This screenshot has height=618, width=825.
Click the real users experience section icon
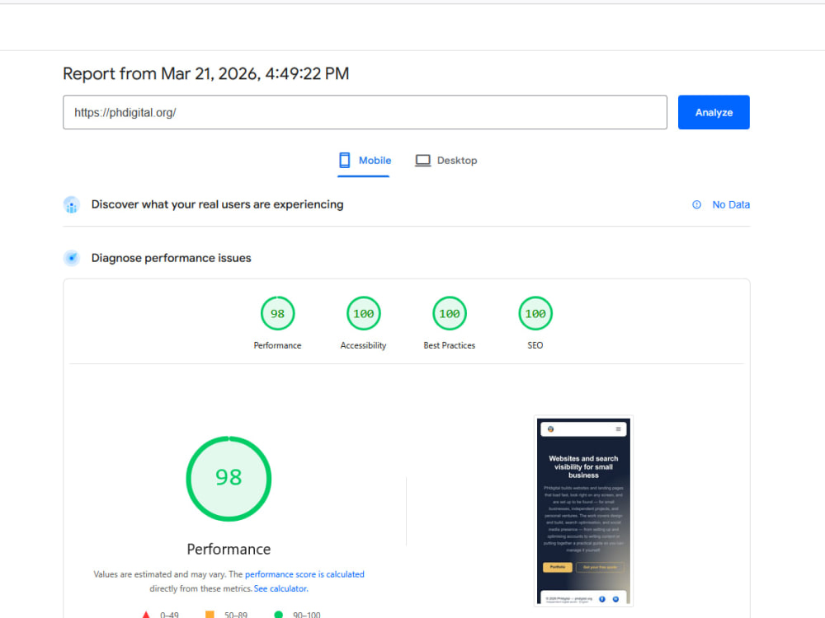[72, 205]
